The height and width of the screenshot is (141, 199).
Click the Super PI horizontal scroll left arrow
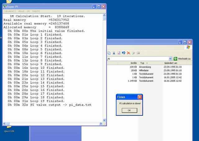coord(4,124)
